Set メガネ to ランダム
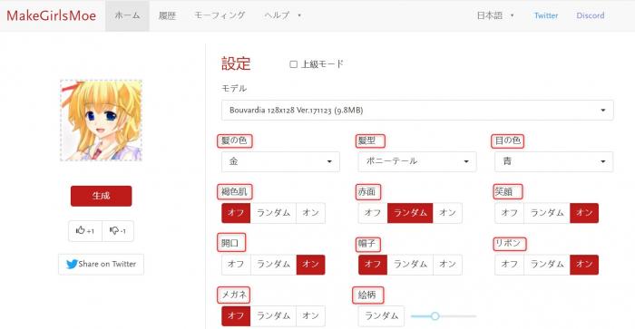Image resolution: width=635 pixels, height=329 pixels. [273, 316]
